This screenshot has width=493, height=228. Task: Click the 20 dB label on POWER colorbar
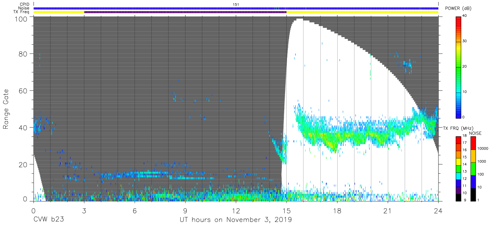click(465, 66)
